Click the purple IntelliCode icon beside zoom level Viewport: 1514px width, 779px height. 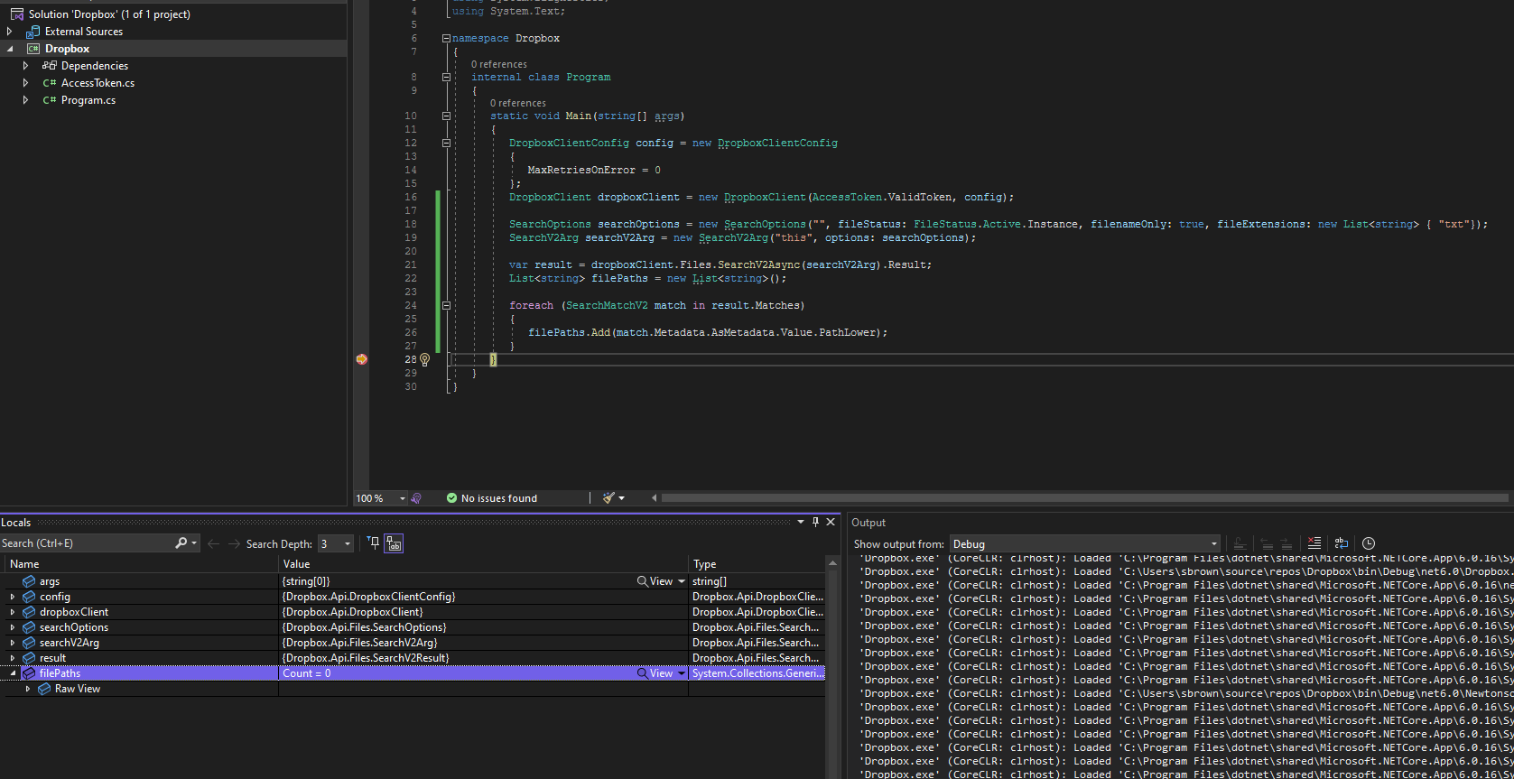coord(416,498)
